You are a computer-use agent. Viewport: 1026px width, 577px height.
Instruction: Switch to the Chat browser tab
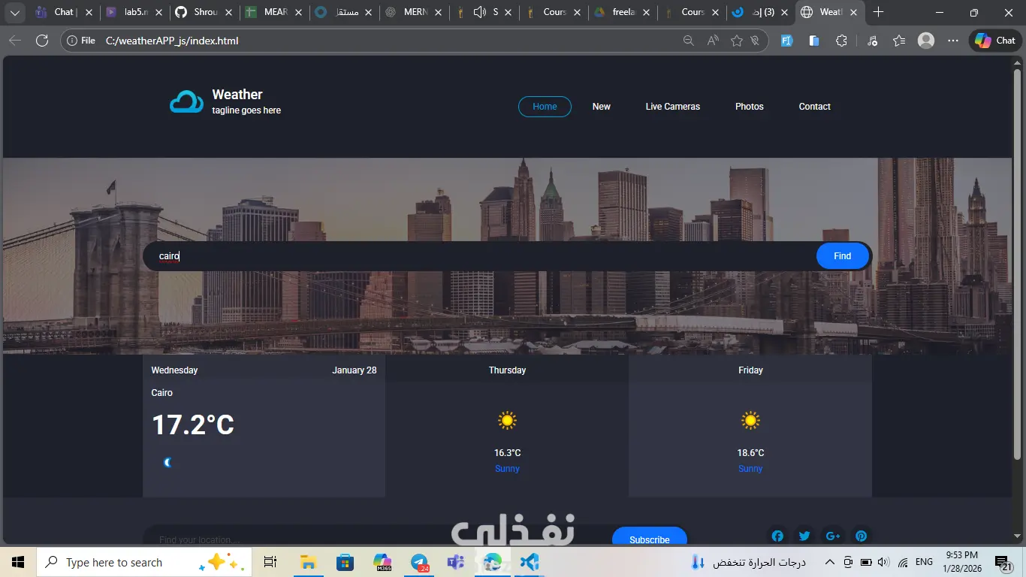click(64, 12)
